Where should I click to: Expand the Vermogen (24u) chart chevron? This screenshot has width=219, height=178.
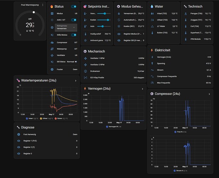coord(143,89)
